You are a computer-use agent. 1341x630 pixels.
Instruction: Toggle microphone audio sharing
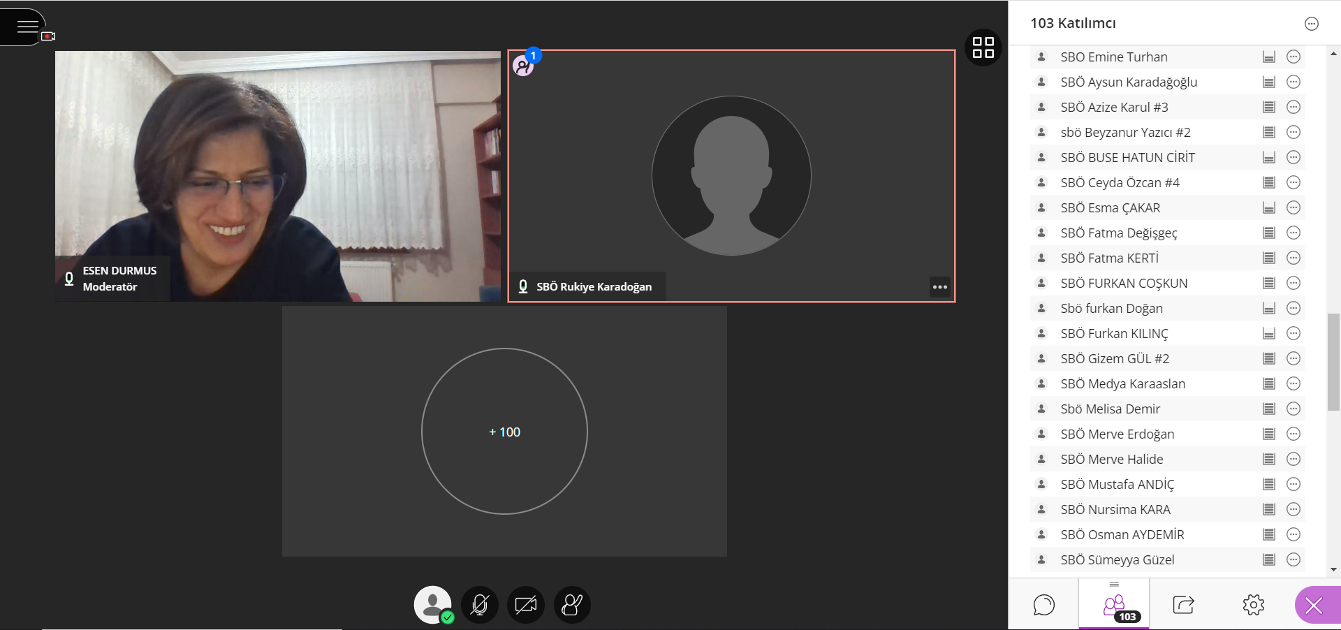tap(479, 605)
